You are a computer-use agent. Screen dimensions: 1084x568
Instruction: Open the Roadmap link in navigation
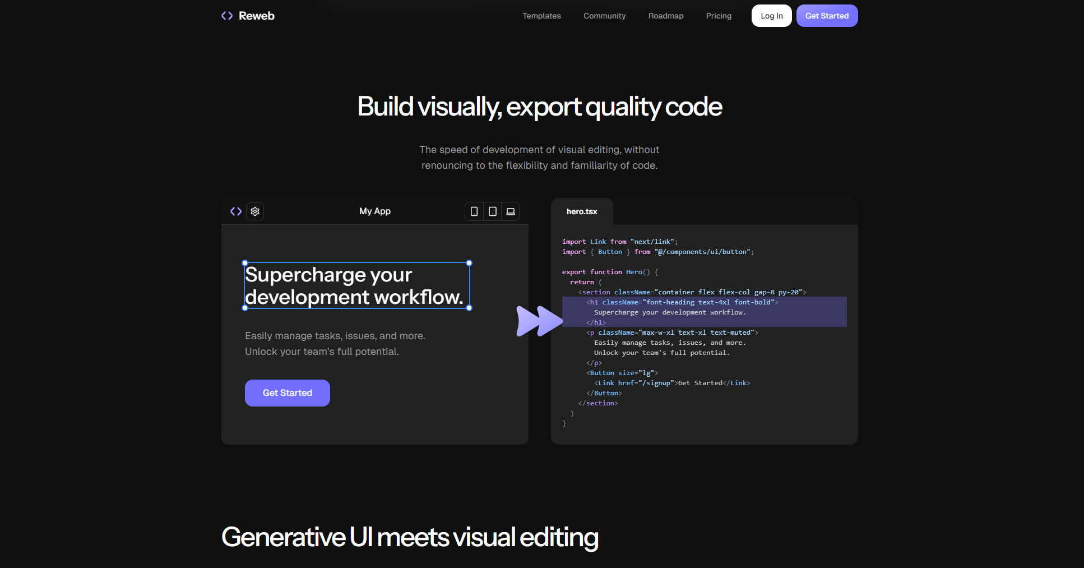point(666,16)
